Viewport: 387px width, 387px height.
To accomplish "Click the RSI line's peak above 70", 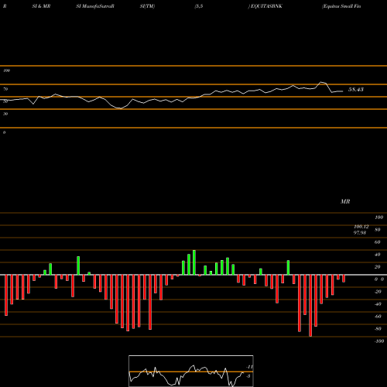I will click(x=321, y=82).
